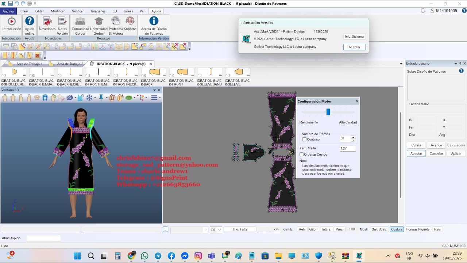Open the Verificar ribbon tab
Viewport: 467px width, 263px height.
pyautogui.click(x=78, y=11)
